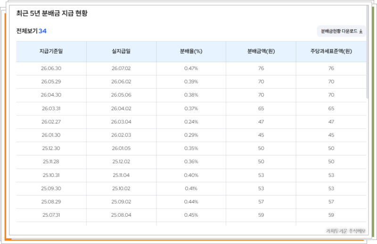The height and width of the screenshot is (244, 377).
Task: Click the payment date 25.08.04
Action: (121, 215)
